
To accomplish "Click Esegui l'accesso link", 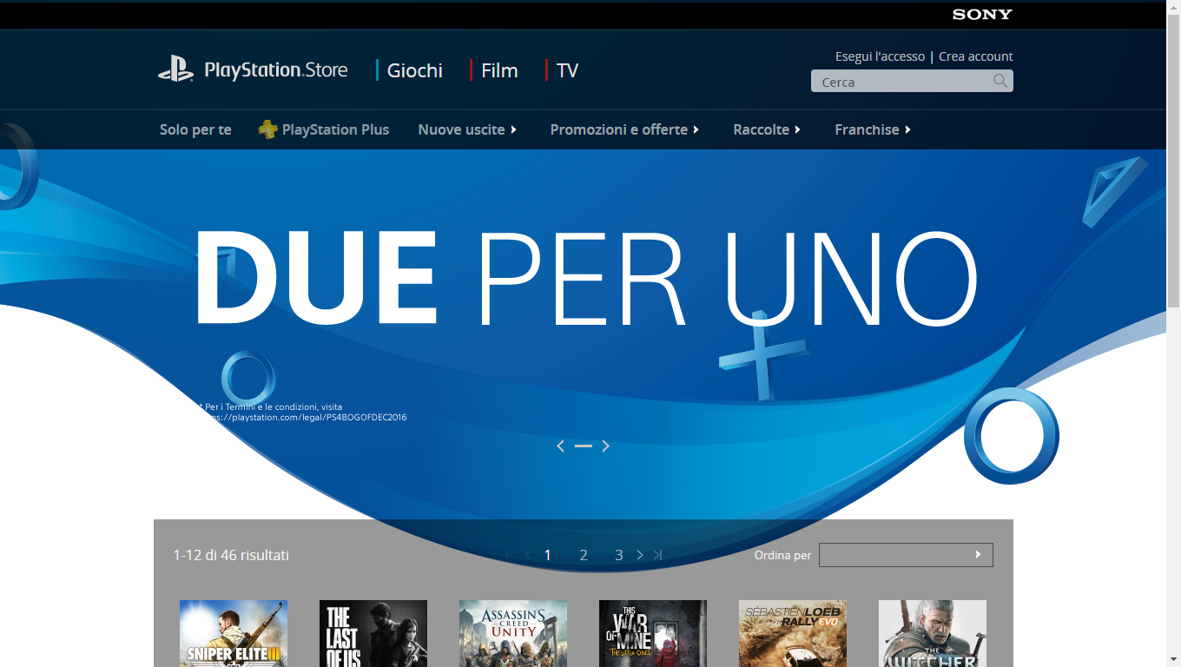I will (x=880, y=56).
